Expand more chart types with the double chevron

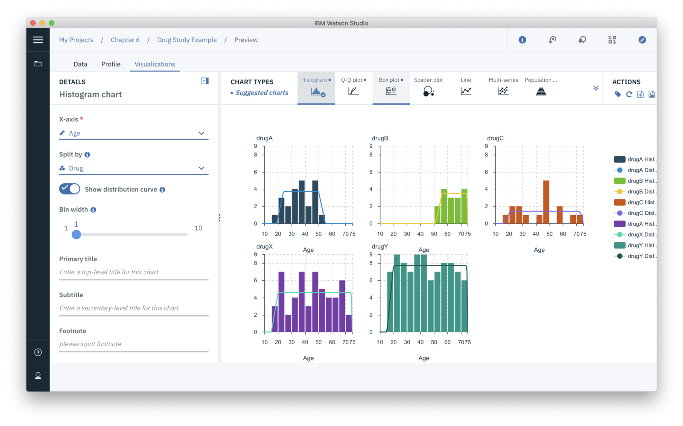point(596,88)
